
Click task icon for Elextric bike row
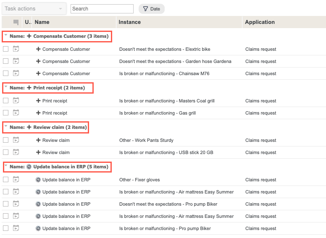(16, 49)
